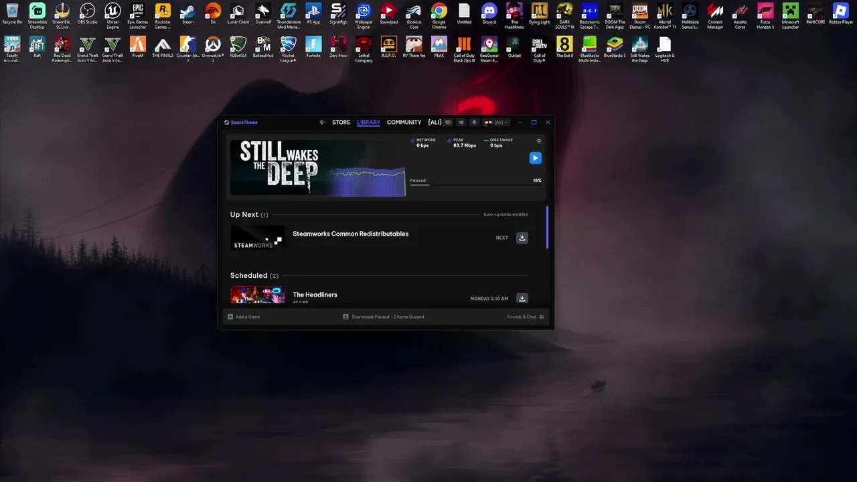Viewport: 857px width, 482px height.
Task: Go back with the Steam arrow
Action: (322, 123)
